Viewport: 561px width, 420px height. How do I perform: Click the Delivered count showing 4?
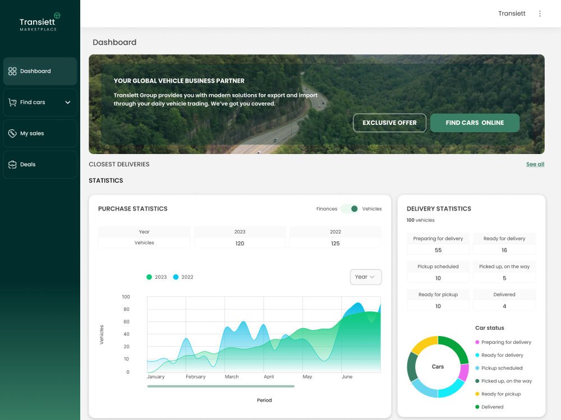tap(504, 306)
